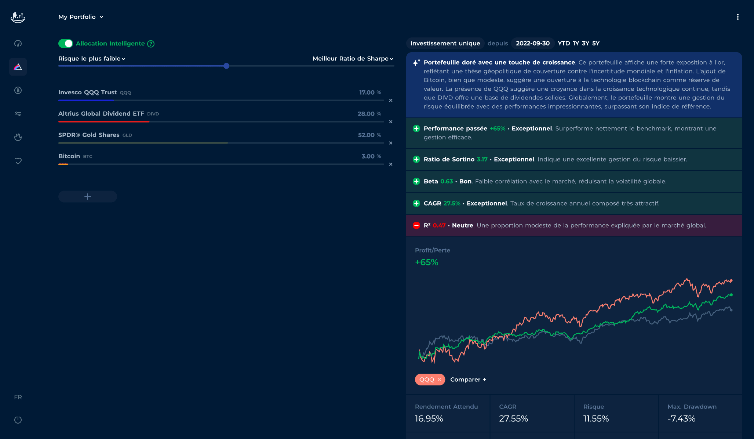Select the 3Y time range

[x=586, y=43]
